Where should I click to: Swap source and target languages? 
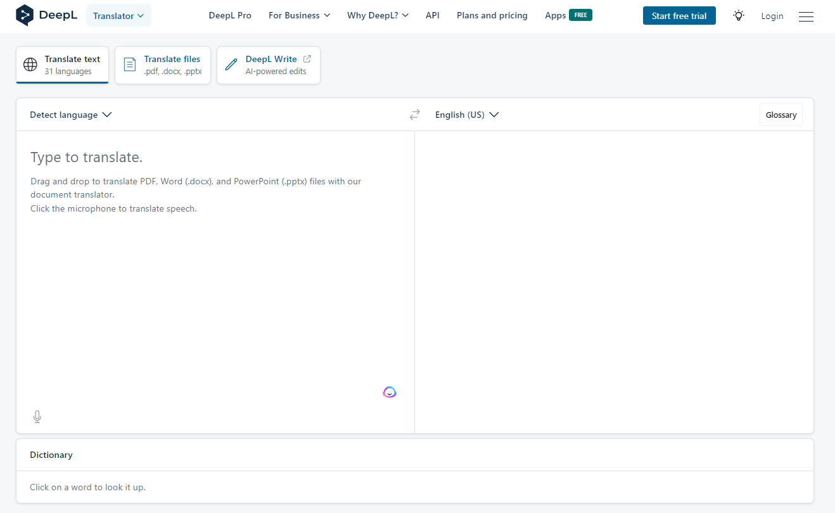point(415,115)
